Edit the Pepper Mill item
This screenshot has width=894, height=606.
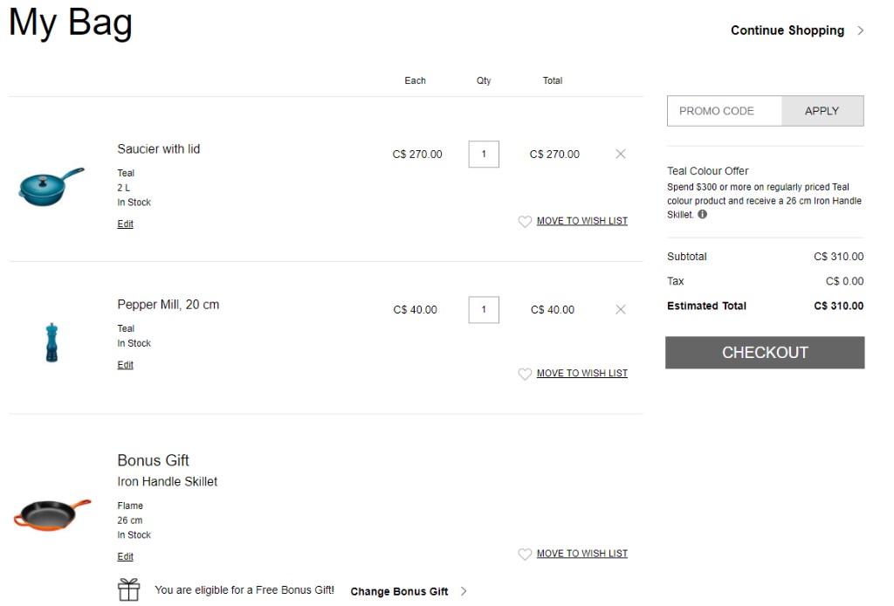pos(126,364)
